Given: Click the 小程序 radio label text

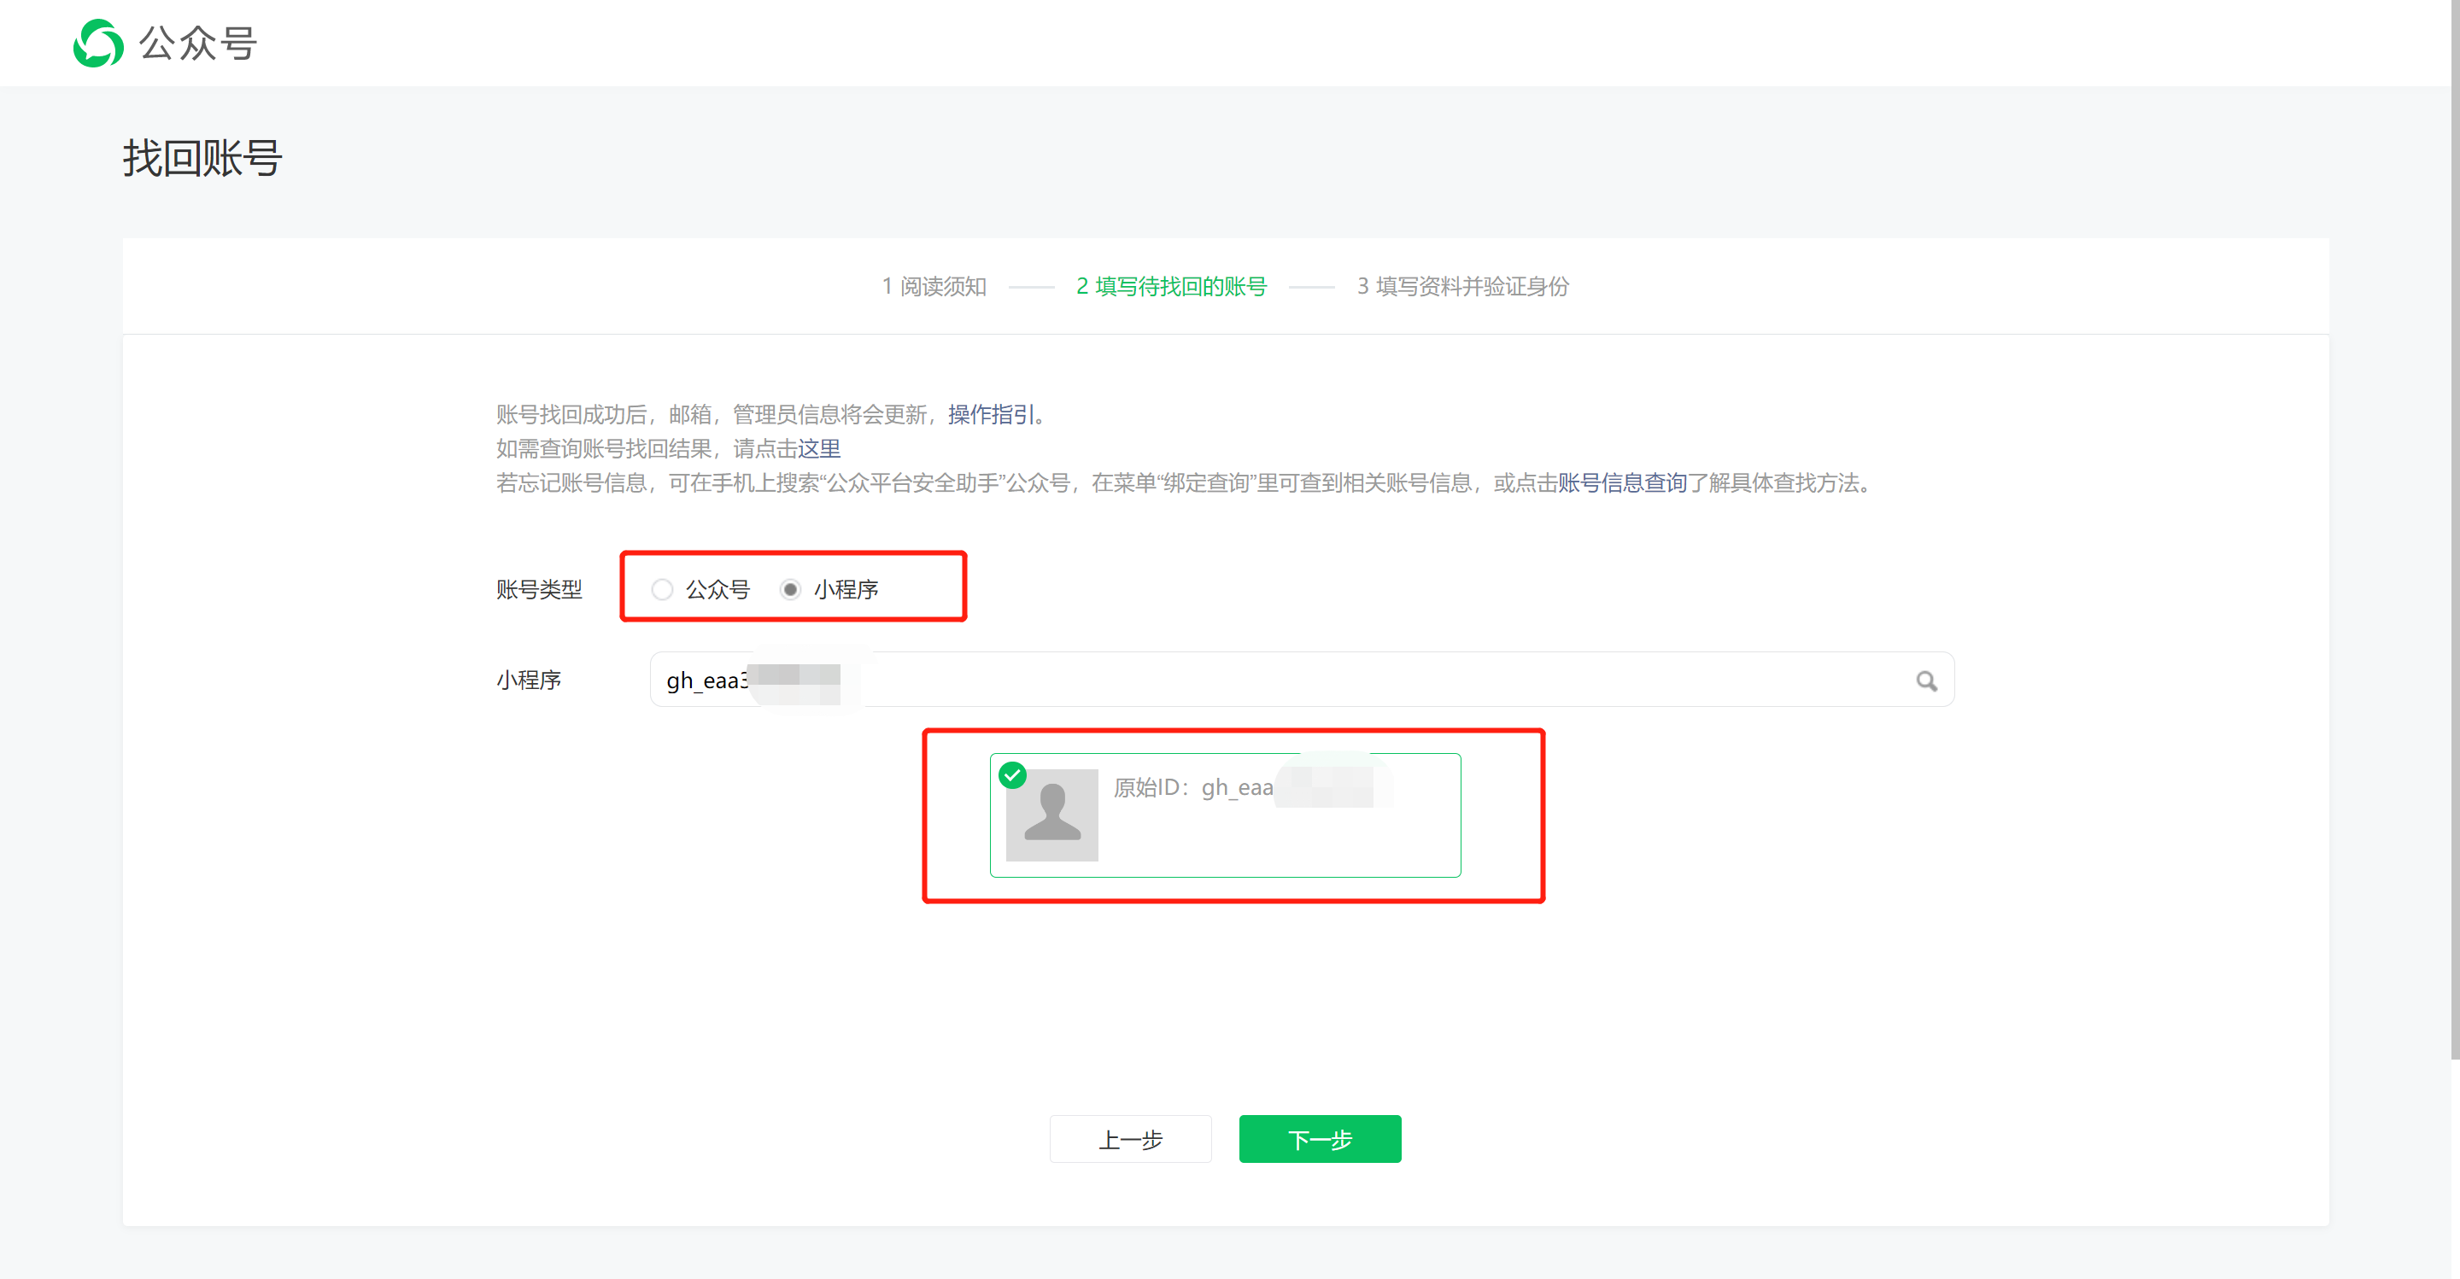Looking at the screenshot, I should coord(845,589).
